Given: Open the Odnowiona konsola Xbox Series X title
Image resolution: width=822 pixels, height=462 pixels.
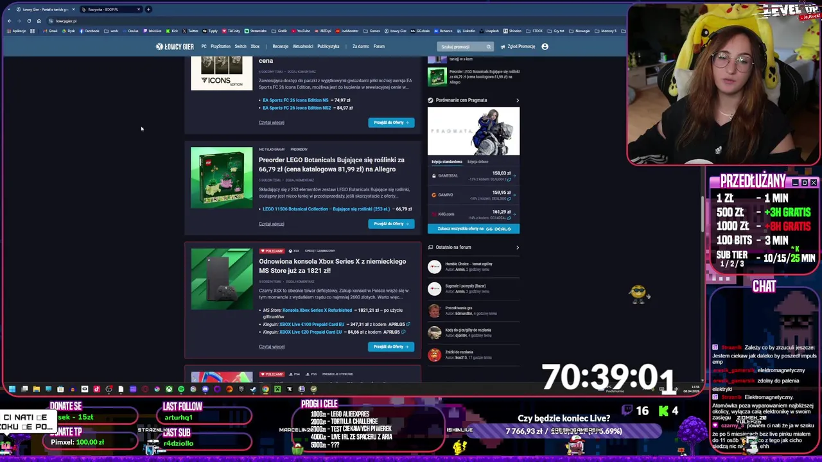Looking at the screenshot, I should (332, 266).
